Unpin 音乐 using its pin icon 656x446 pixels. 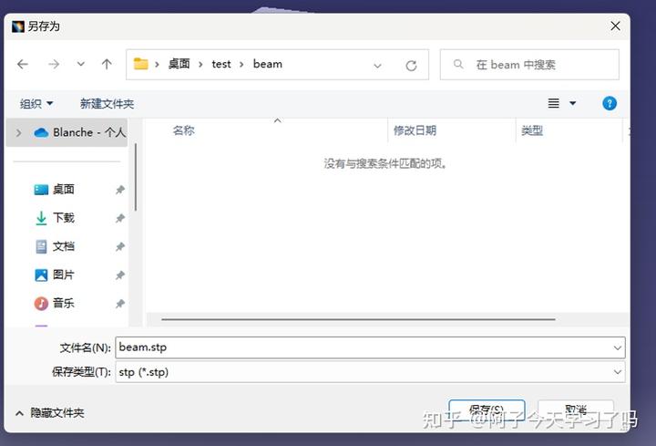click(x=120, y=304)
